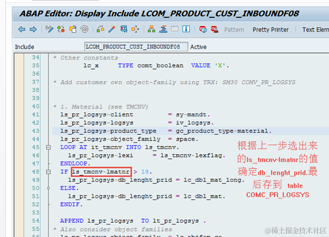Click 'ls_tmcnv-lmatnr' in the IF statement
The image size is (329, 237).
(x=101, y=172)
